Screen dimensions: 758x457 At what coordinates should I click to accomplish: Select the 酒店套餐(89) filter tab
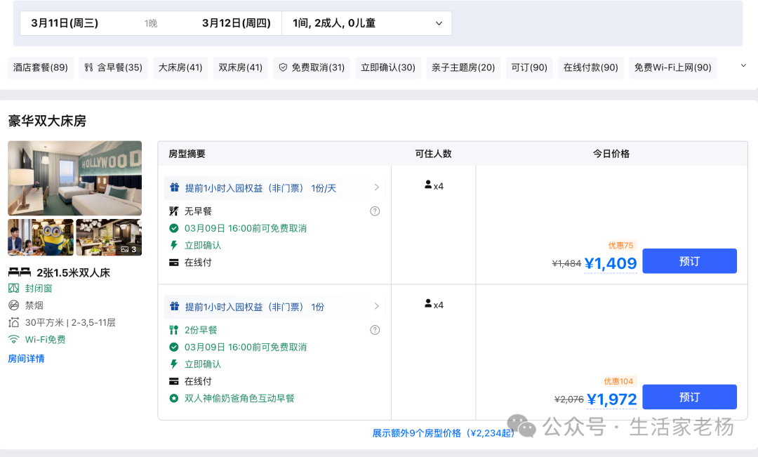[40, 67]
